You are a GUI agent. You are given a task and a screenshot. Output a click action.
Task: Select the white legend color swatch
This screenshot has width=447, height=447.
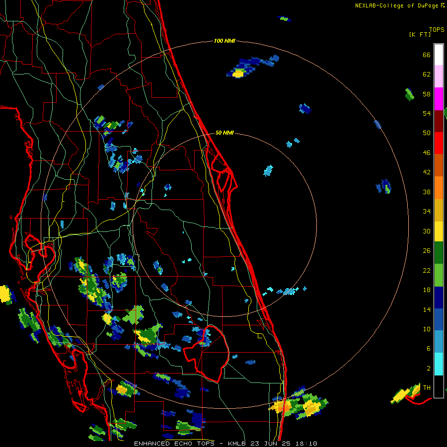pyautogui.click(x=439, y=55)
